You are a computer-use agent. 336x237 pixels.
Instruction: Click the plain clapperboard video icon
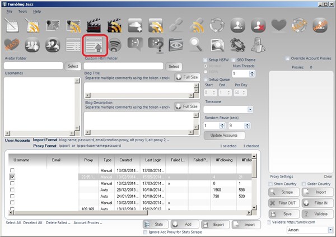coord(94,25)
